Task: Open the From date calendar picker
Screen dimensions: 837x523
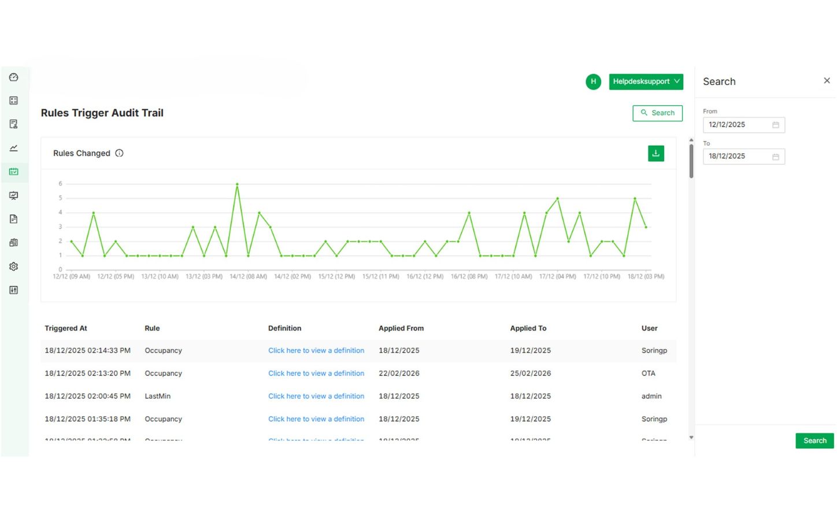Action: [775, 125]
